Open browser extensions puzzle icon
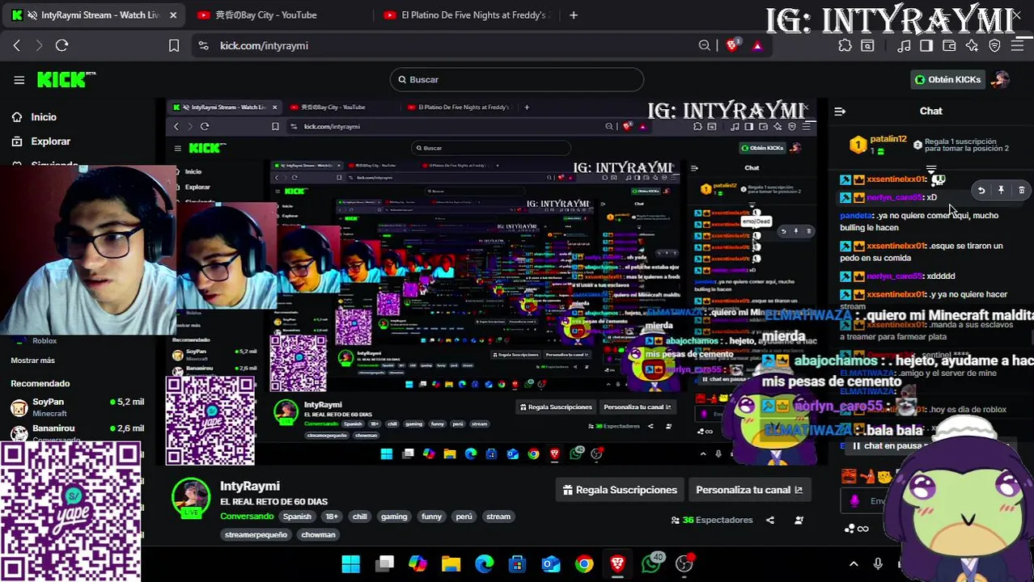 845,46
